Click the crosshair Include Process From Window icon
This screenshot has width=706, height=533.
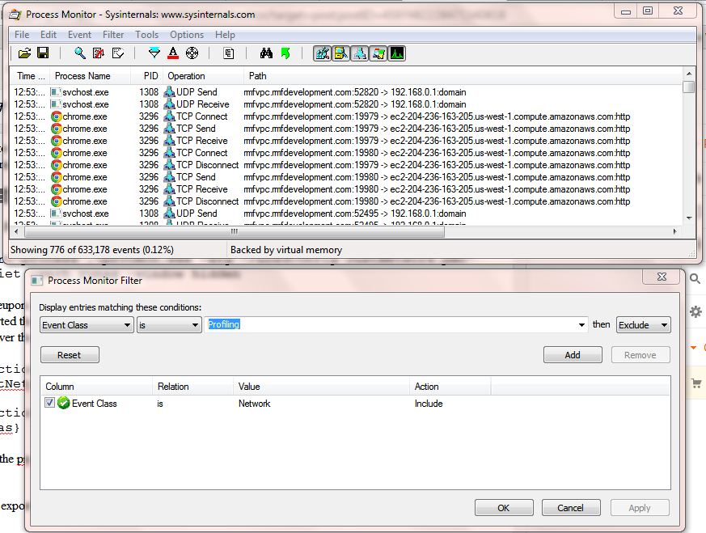(x=192, y=53)
